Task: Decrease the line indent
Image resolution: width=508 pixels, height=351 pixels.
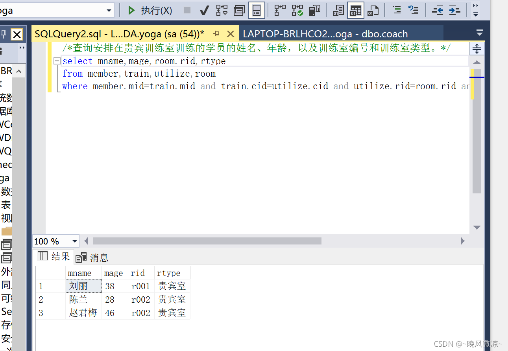Action: [x=438, y=11]
